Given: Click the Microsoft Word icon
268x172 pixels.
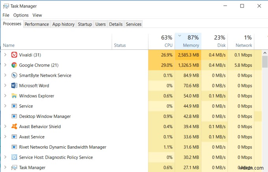Looking at the screenshot, I should (14, 85).
